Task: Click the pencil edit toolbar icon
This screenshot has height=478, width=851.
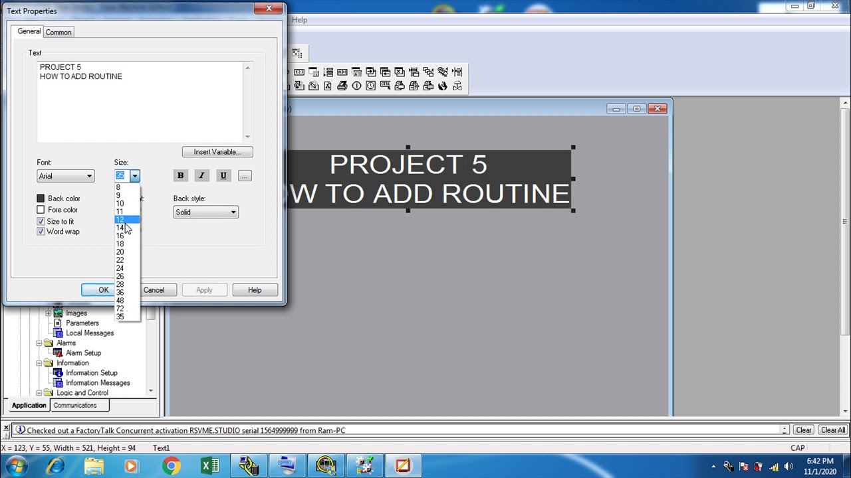Action: (314, 86)
